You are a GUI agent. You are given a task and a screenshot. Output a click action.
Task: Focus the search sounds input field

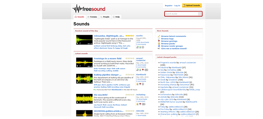click(181, 14)
